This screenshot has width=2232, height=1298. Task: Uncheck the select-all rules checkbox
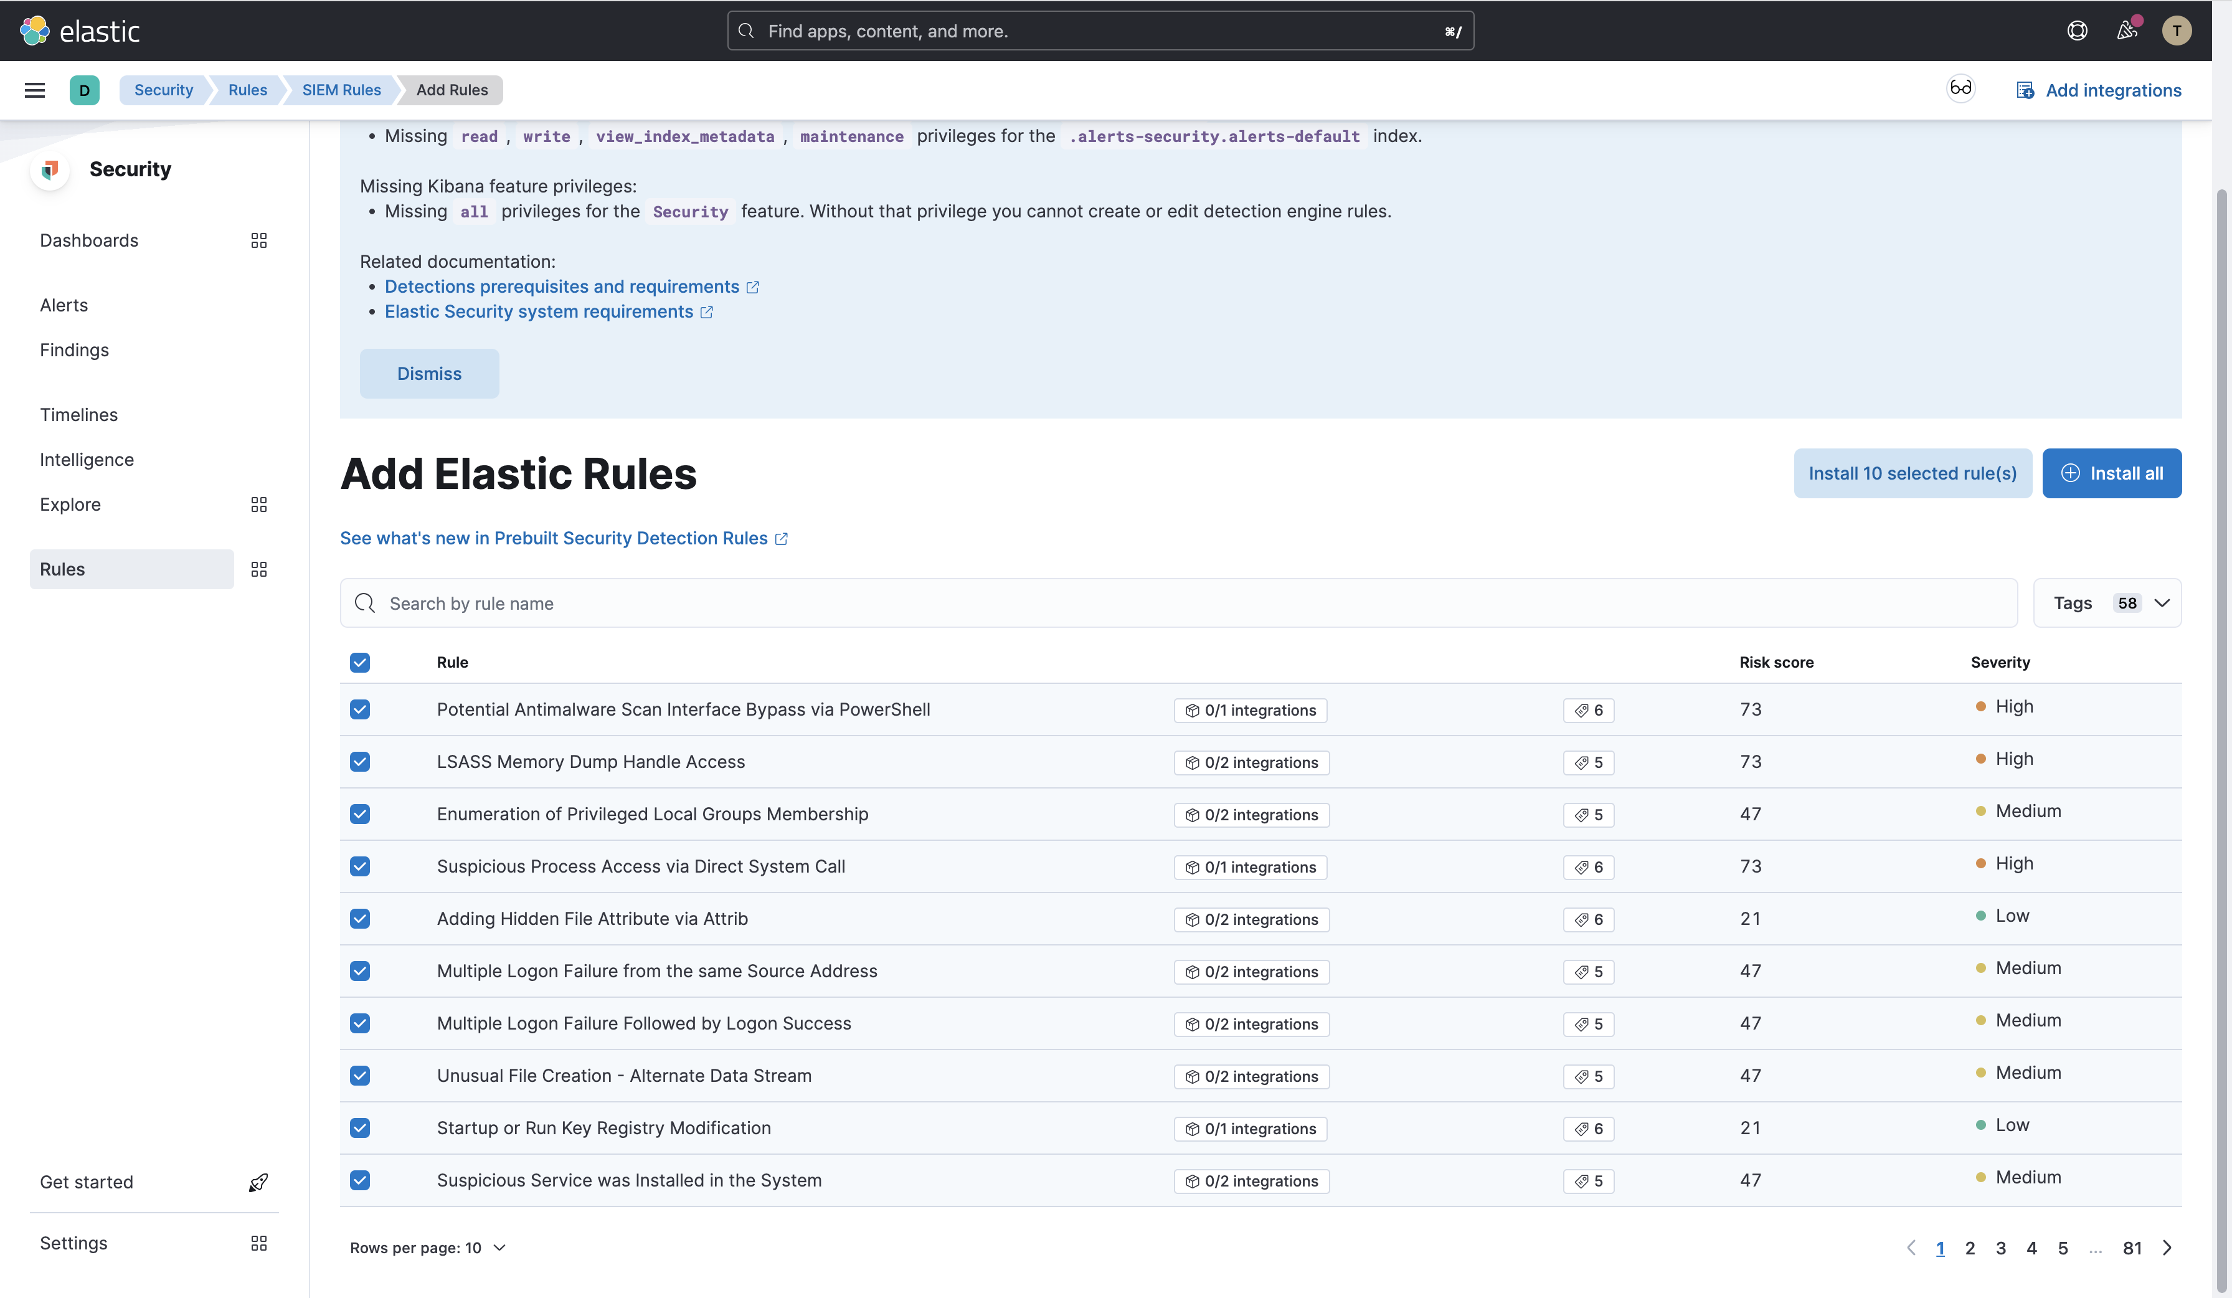[x=359, y=663]
